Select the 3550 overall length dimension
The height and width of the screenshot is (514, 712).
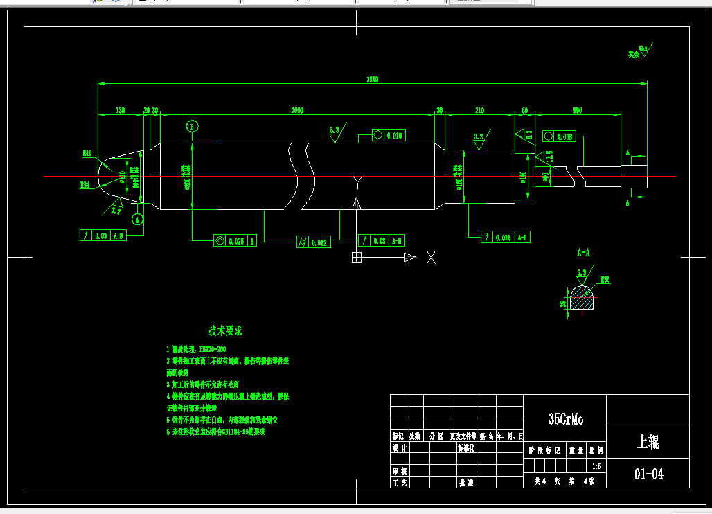(373, 80)
